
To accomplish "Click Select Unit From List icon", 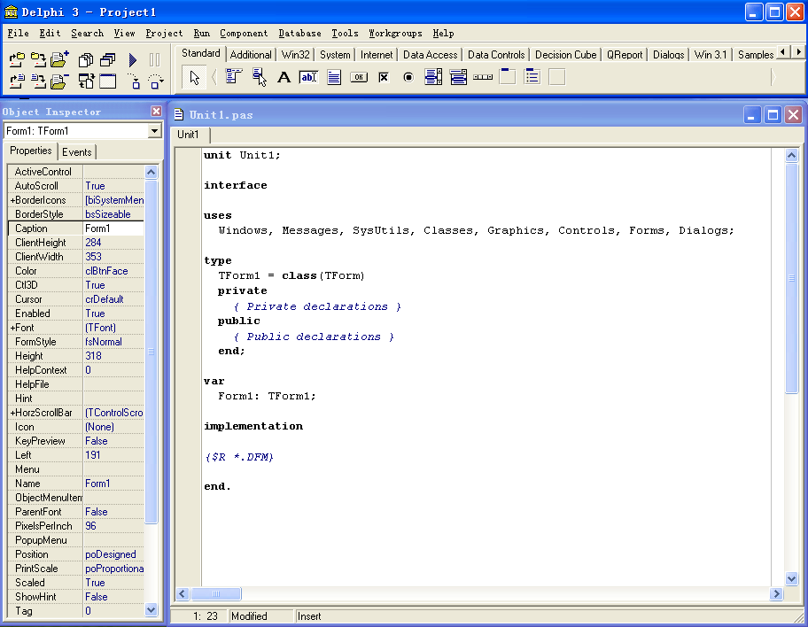I will pos(86,59).
